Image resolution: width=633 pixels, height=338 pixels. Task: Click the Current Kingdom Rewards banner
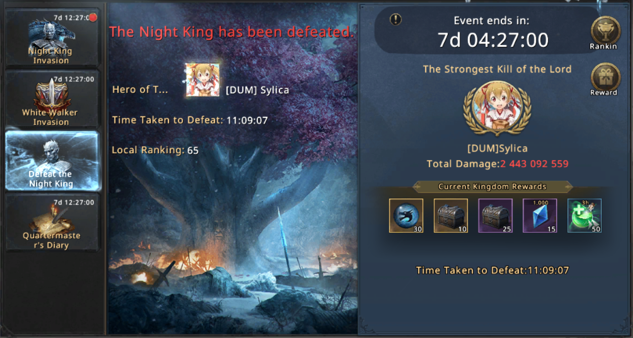492,186
